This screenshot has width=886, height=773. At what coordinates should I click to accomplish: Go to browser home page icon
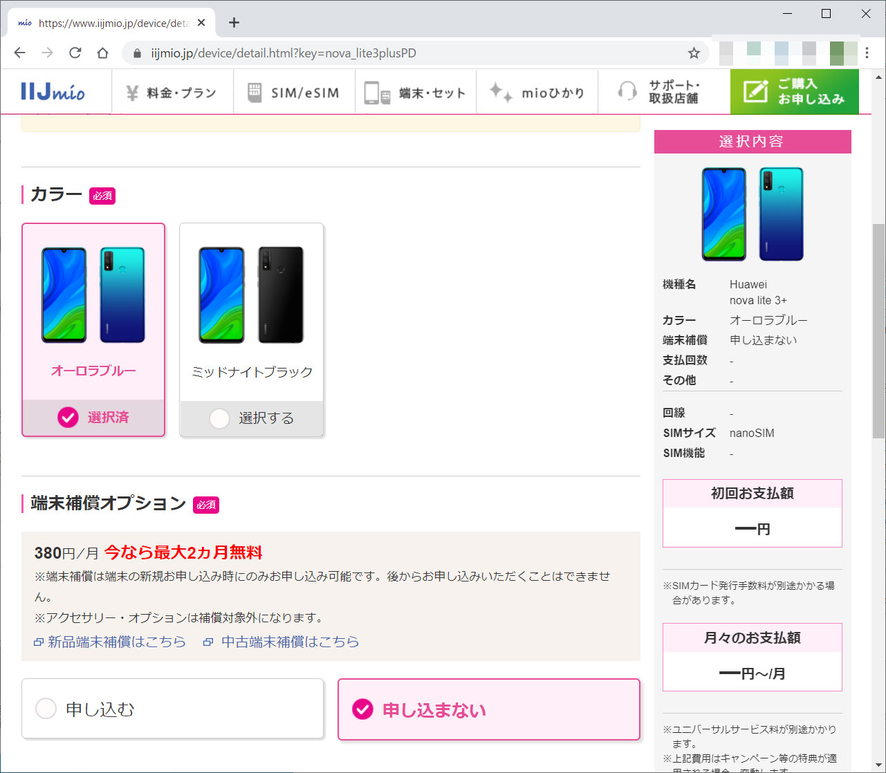pyautogui.click(x=102, y=53)
